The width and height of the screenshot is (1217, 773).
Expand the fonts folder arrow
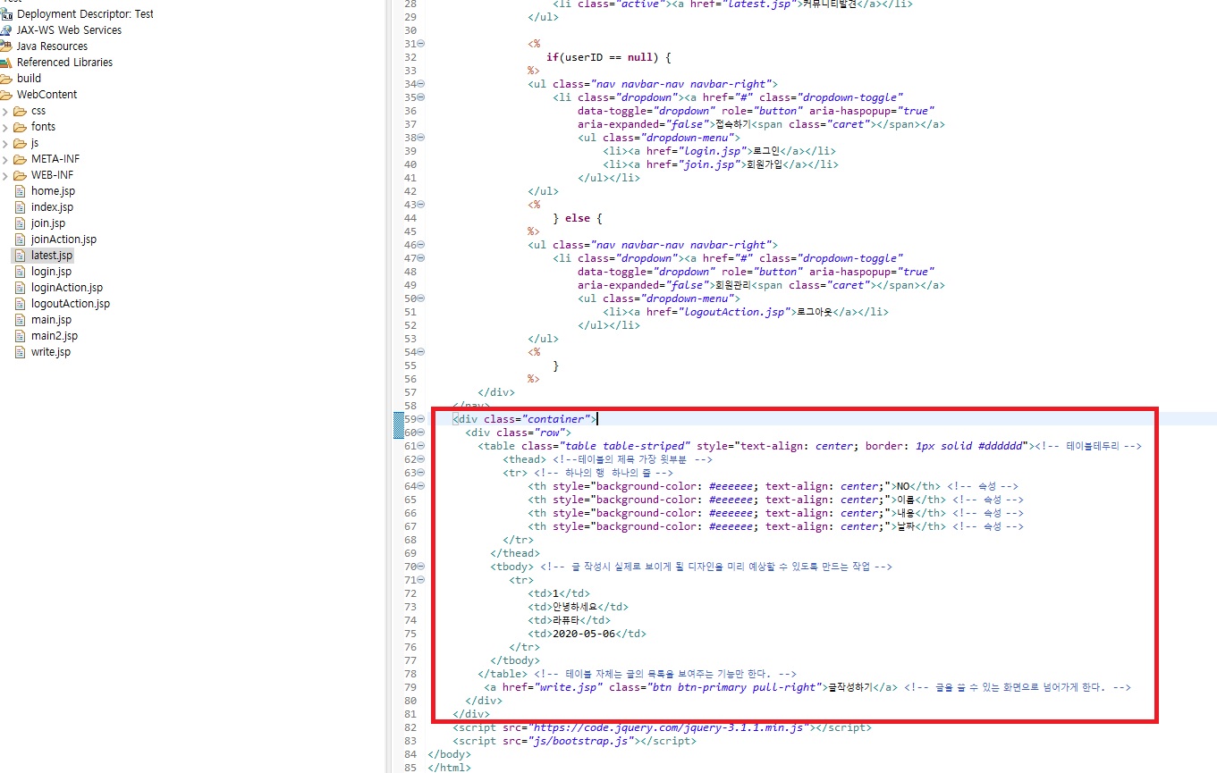pyautogui.click(x=5, y=127)
